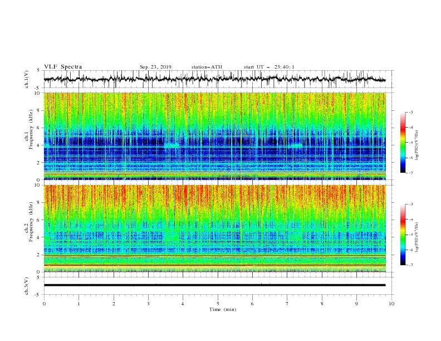Click the "-3" tick on ch.1 colorbar
This screenshot has height=341, width=441.
[x=411, y=112]
